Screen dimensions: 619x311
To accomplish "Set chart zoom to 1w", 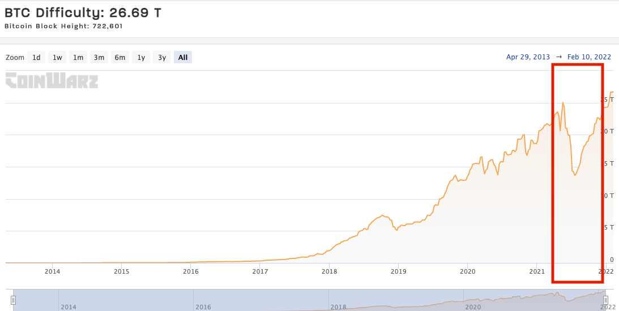I will click(x=57, y=58).
